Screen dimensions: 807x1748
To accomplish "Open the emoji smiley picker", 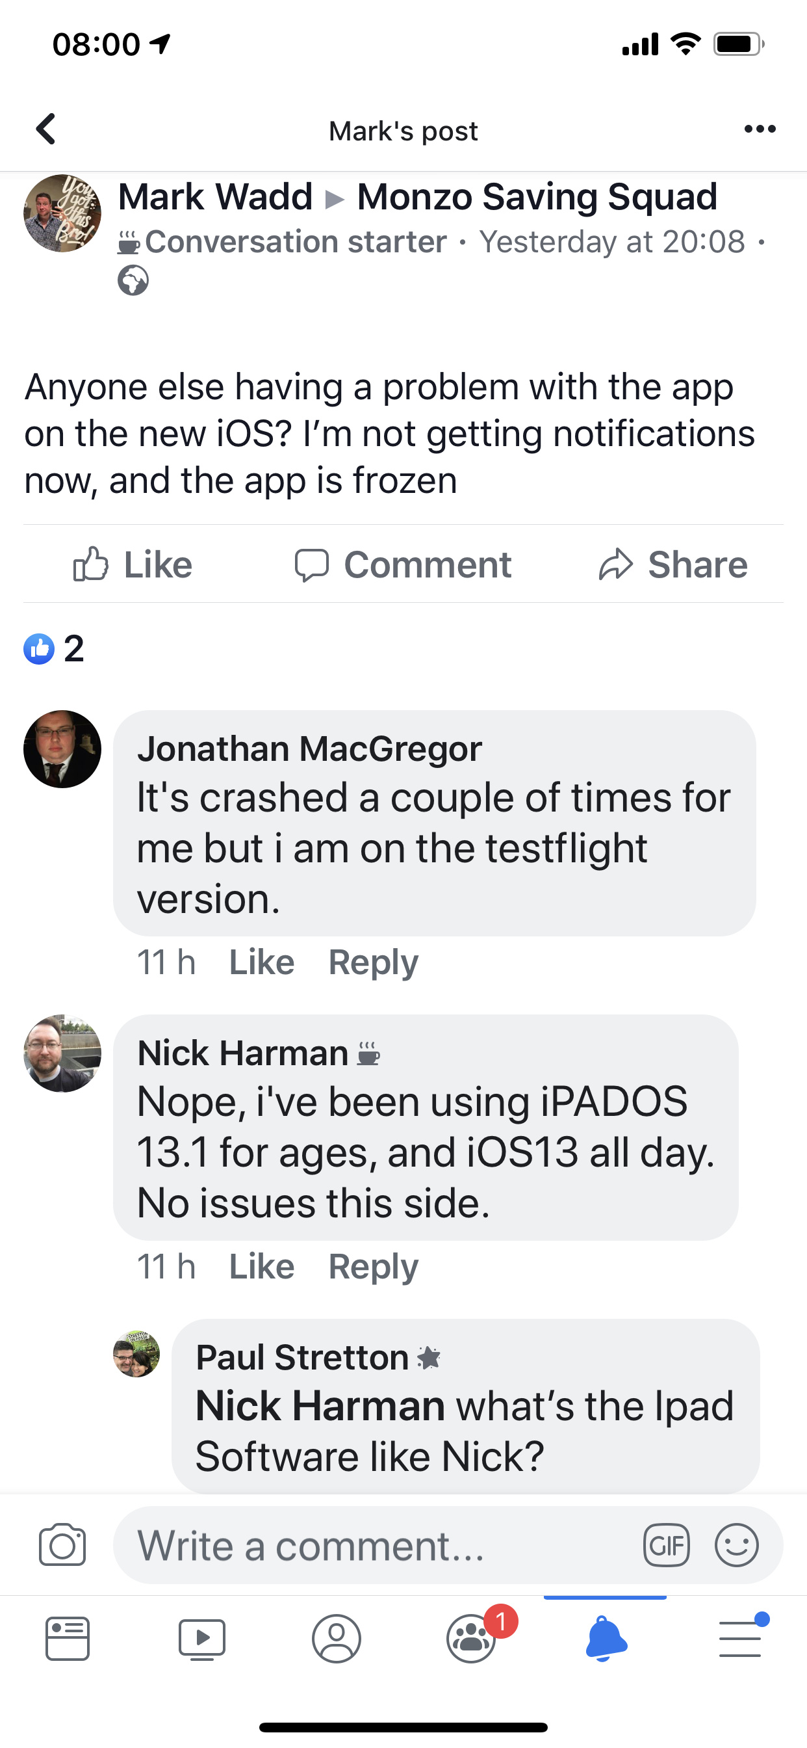I will [x=736, y=1545].
